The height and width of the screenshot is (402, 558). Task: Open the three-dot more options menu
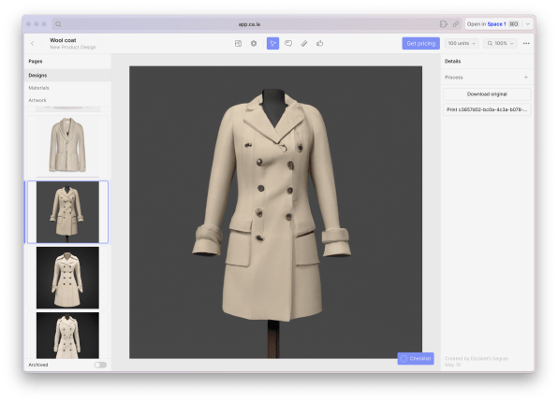[526, 43]
